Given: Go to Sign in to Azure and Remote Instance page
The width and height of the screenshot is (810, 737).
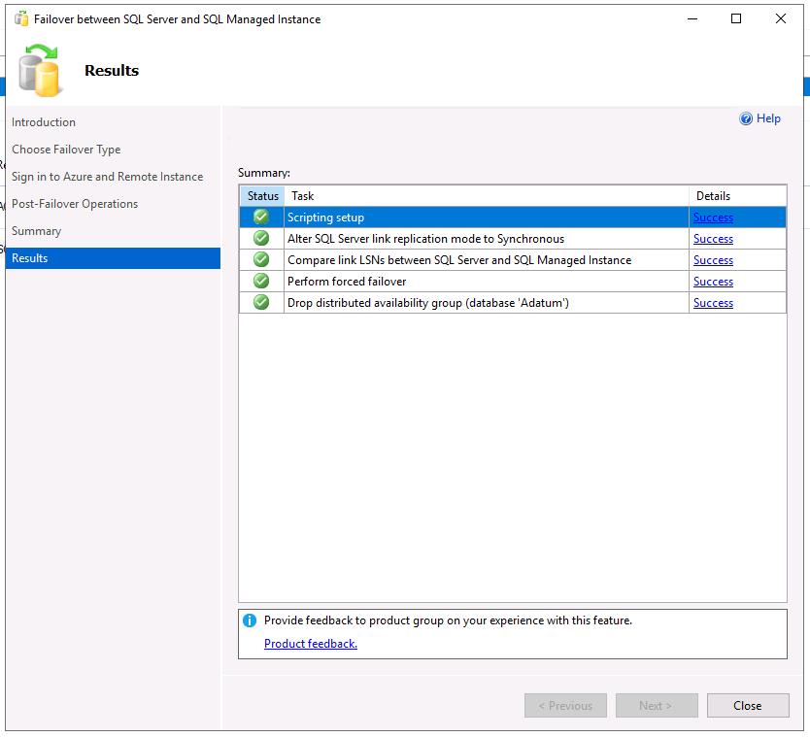Looking at the screenshot, I should tap(108, 177).
